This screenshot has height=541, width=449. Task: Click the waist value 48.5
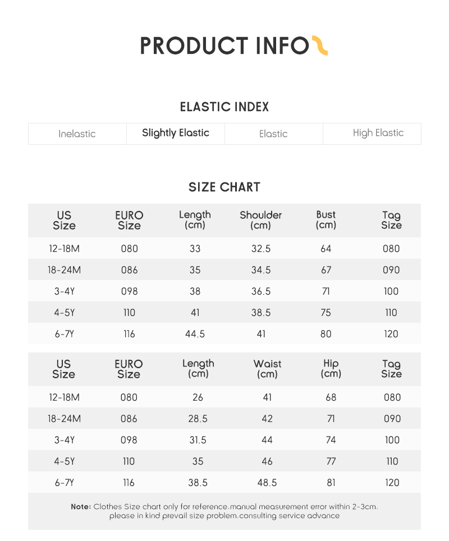[x=267, y=483]
